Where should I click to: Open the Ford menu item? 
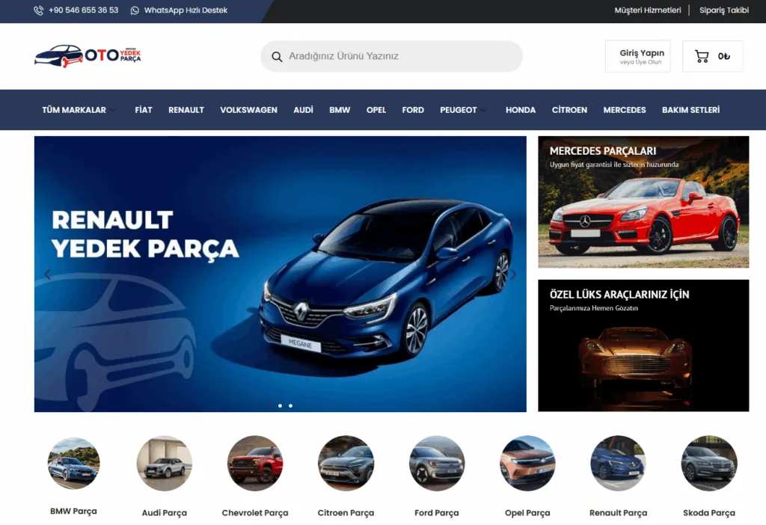[x=413, y=110]
